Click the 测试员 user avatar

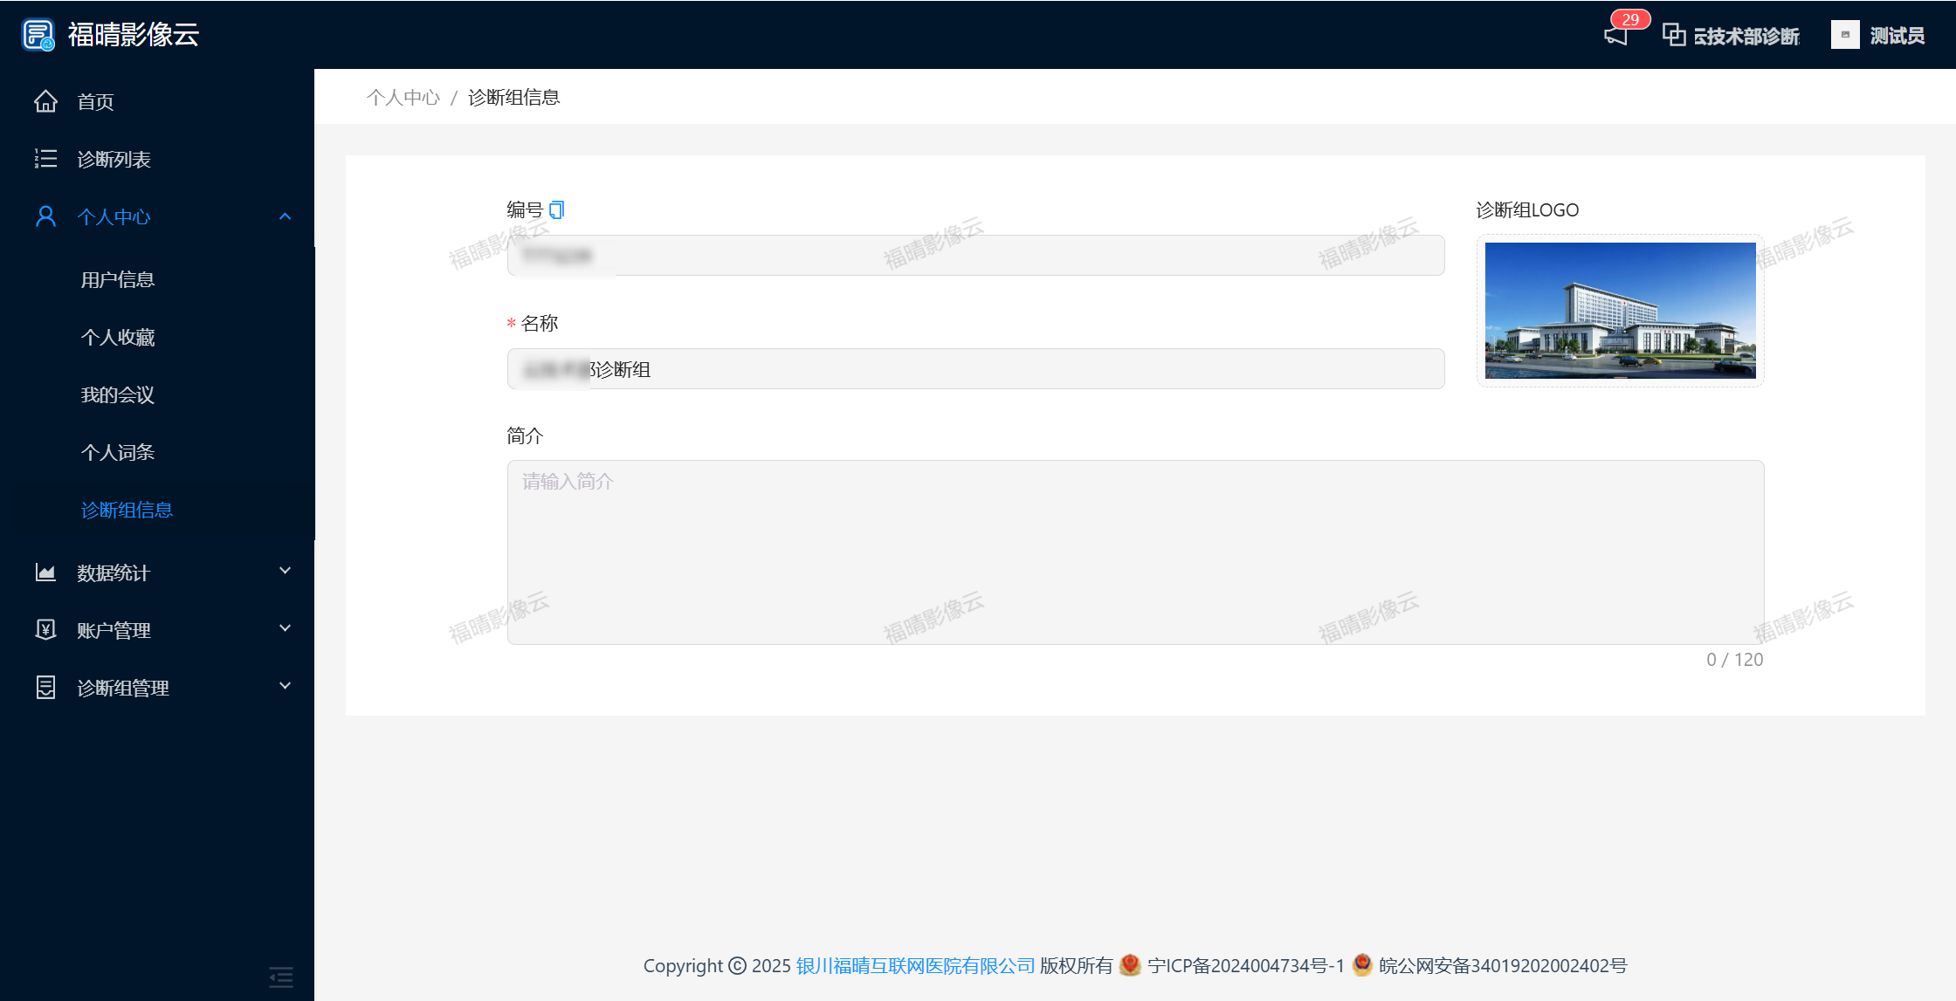pos(1844,35)
